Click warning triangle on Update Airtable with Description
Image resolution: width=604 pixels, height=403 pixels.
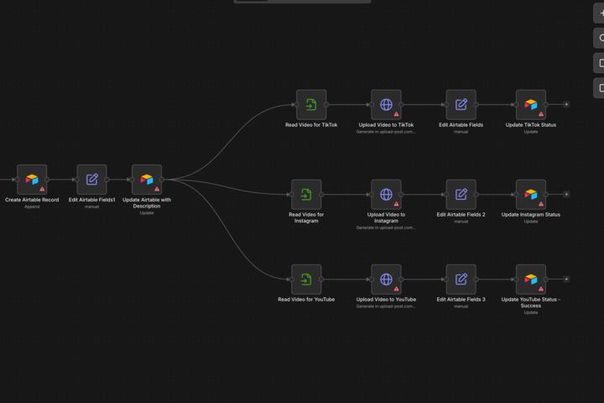tap(157, 189)
